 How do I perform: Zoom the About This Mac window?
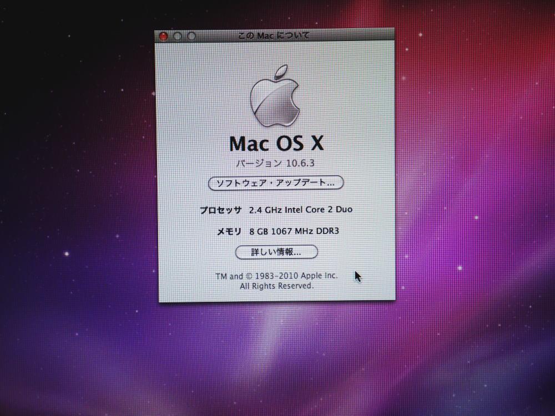point(191,36)
